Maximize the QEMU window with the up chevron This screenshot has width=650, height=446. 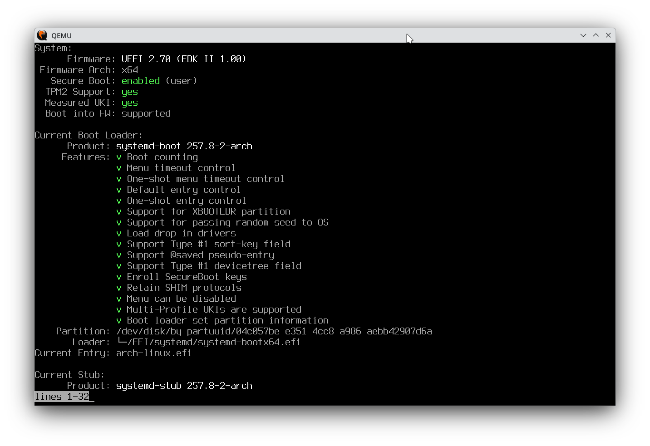596,35
